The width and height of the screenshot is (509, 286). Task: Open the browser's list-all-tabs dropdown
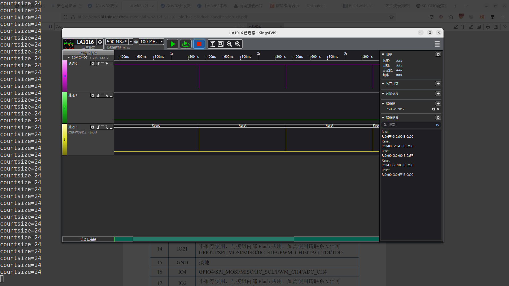click(466, 6)
